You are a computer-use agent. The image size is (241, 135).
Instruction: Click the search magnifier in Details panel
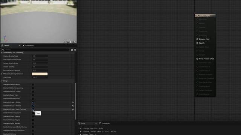pyautogui.click(x=3, y=50)
